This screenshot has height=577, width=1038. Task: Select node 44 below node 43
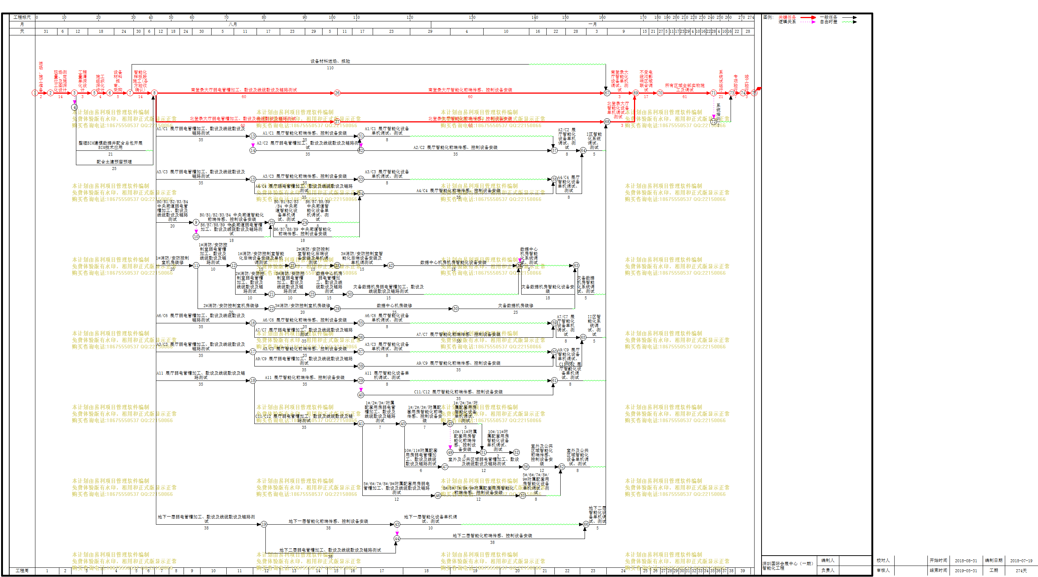tap(397, 539)
